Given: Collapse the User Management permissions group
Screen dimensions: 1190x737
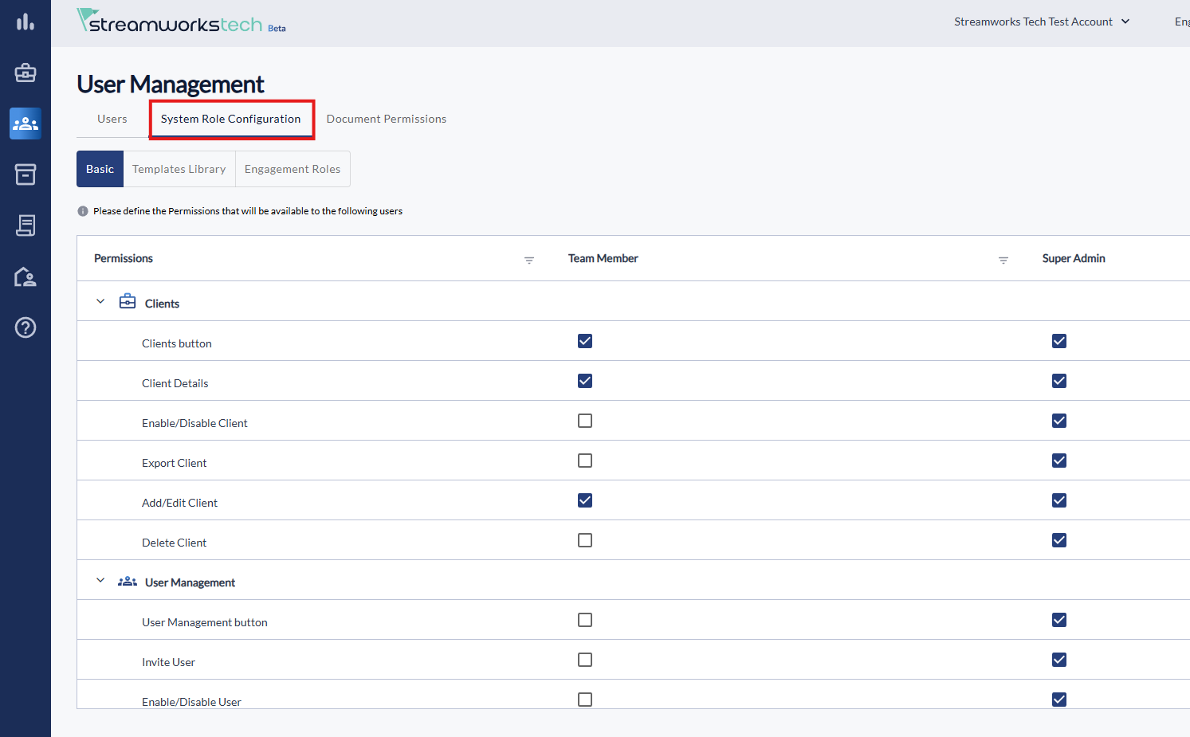Looking at the screenshot, I should 100,581.
